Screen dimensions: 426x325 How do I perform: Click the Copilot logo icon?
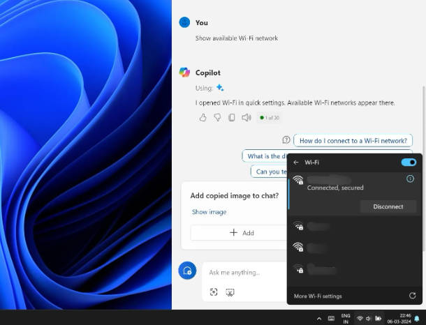(184, 73)
